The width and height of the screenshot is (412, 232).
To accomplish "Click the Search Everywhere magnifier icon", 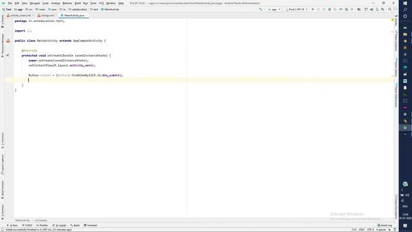I will pyautogui.click(x=389, y=9).
